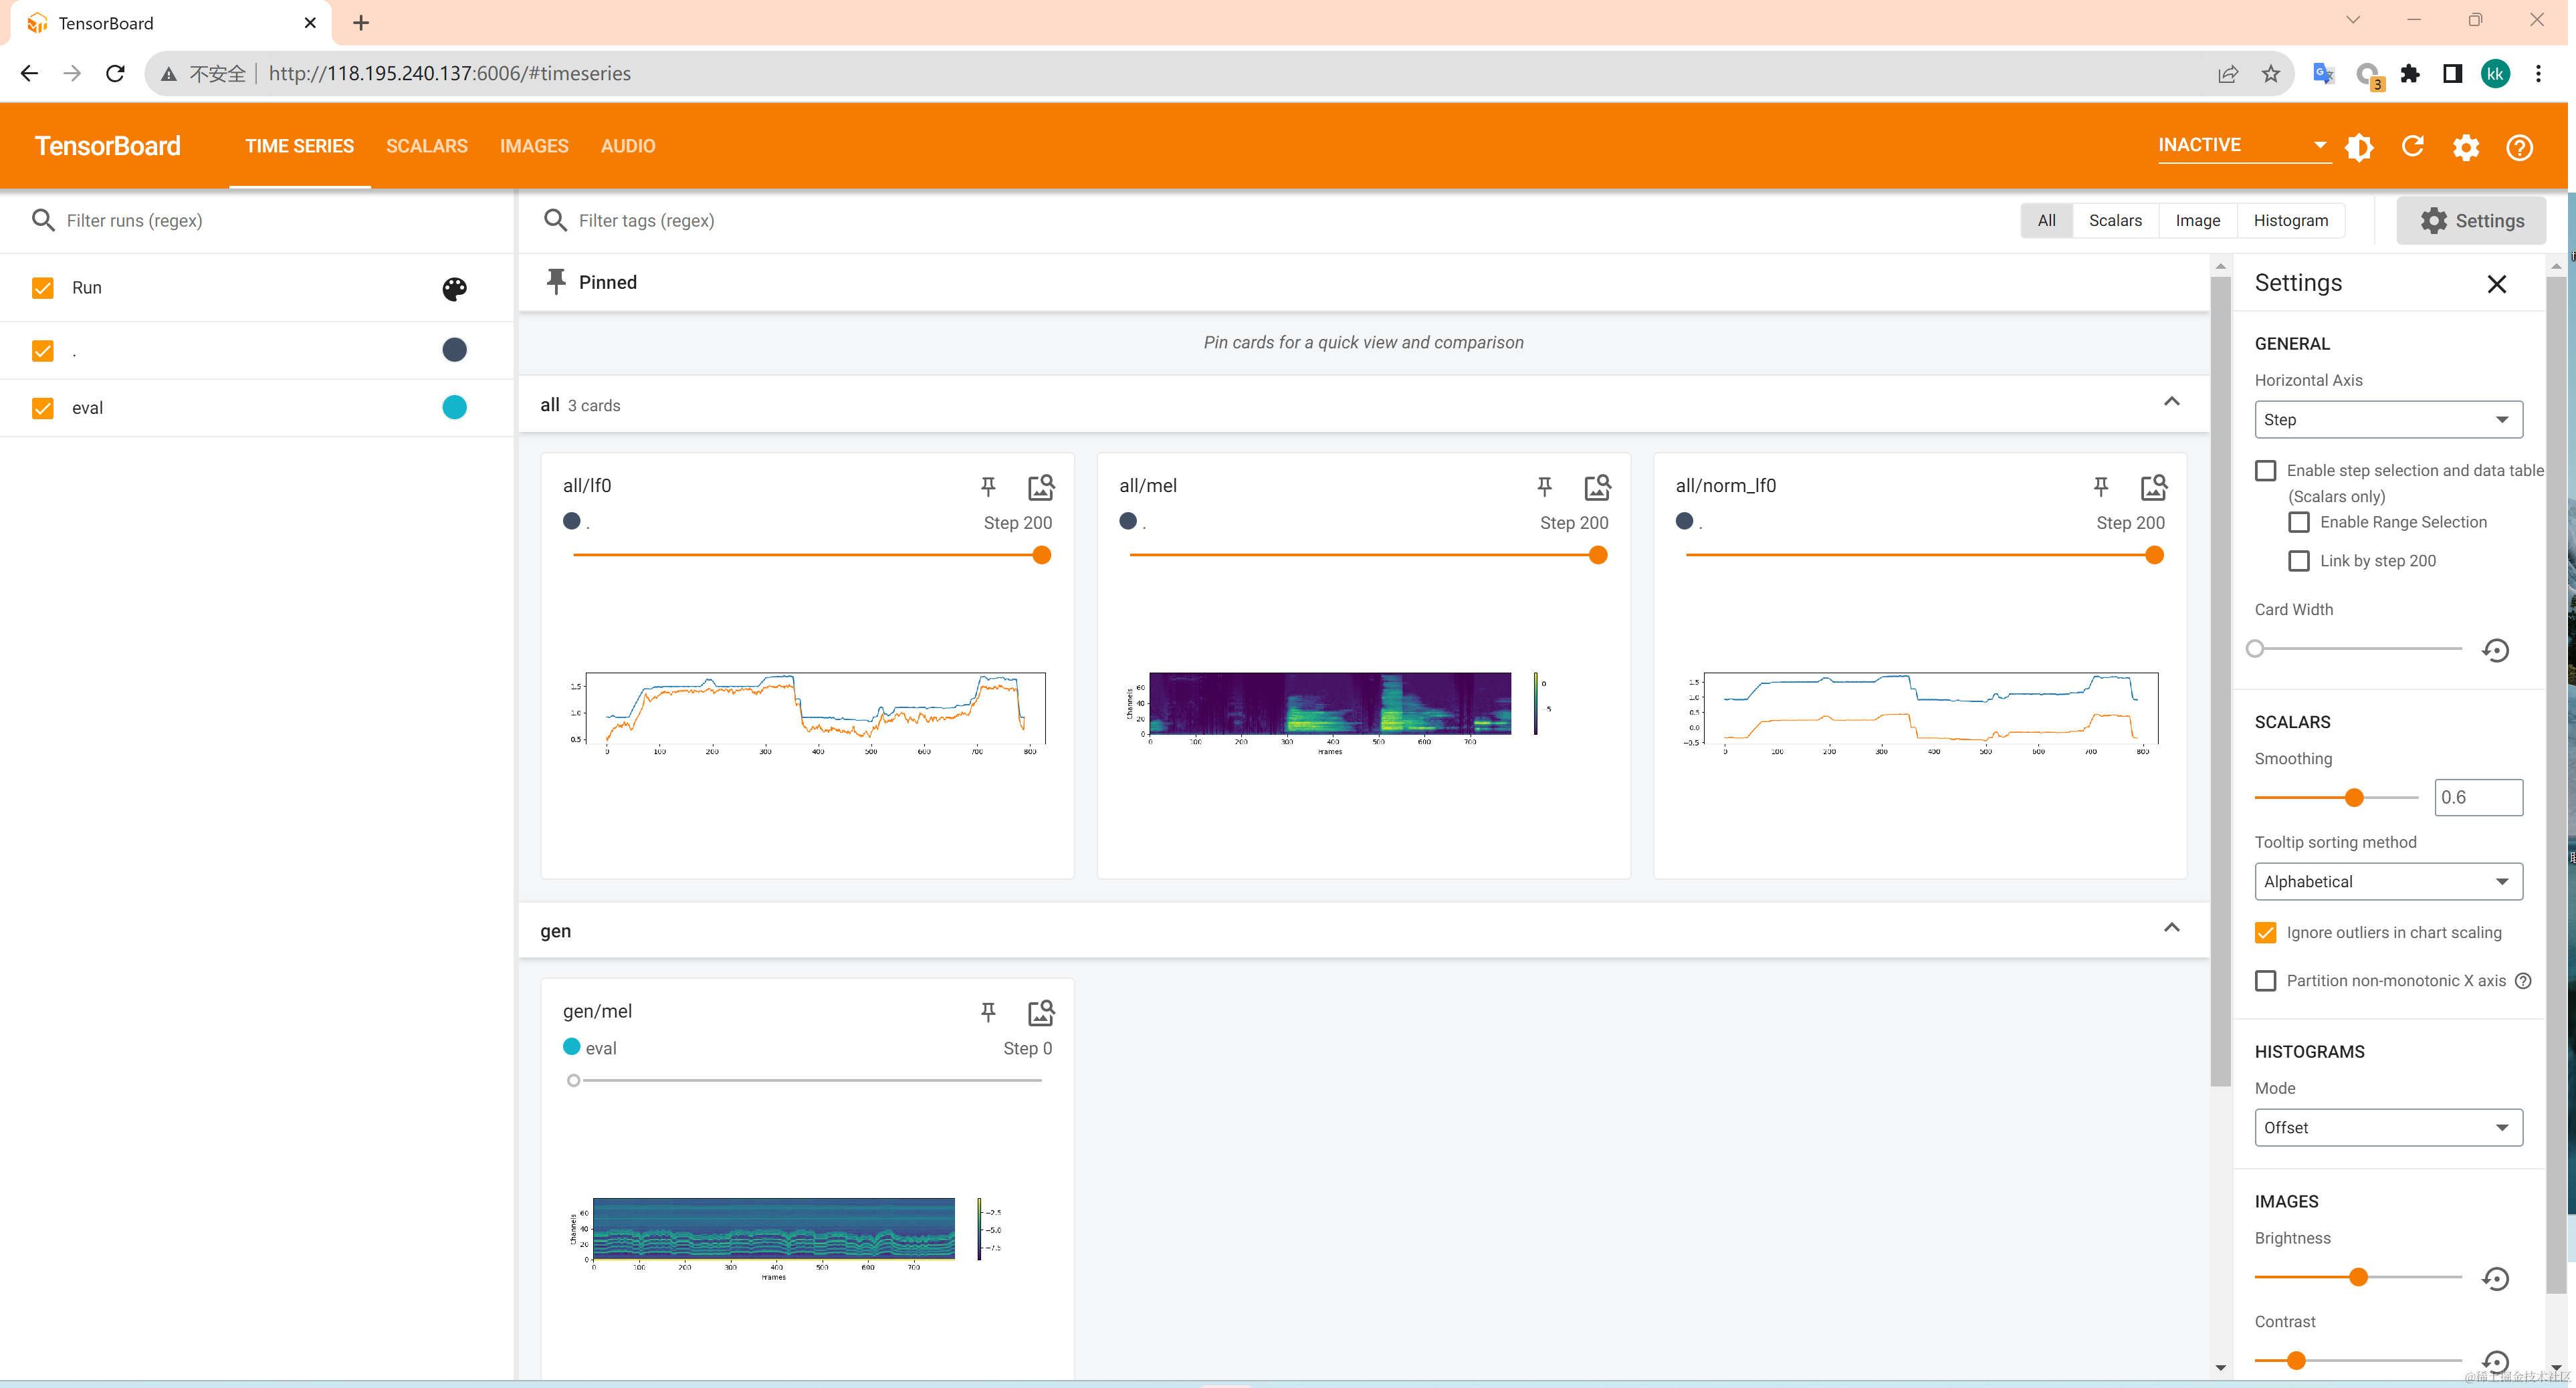The height and width of the screenshot is (1388, 2576).
Task: Uncheck the eval run checkbox
Action: click(43, 408)
